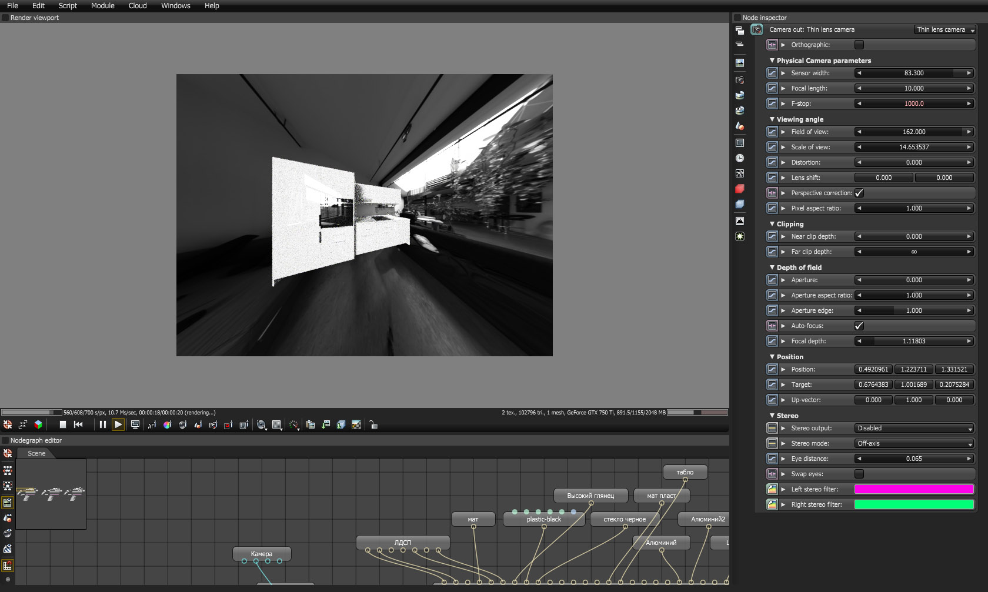Open the Script menu
The width and height of the screenshot is (988, 592).
(68, 5)
